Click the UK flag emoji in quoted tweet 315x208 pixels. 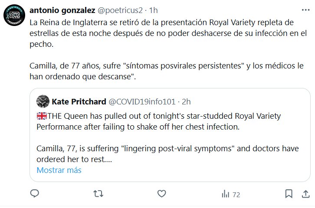coord(42,116)
